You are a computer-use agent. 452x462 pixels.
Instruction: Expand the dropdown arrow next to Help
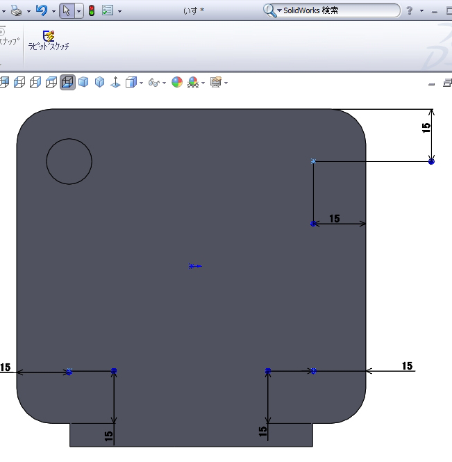click(421, 11)
